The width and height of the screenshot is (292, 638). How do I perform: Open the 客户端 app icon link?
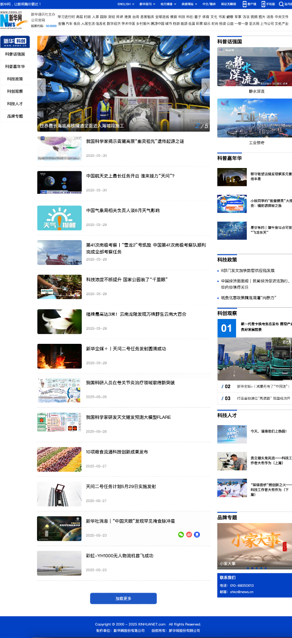[250, 3]
